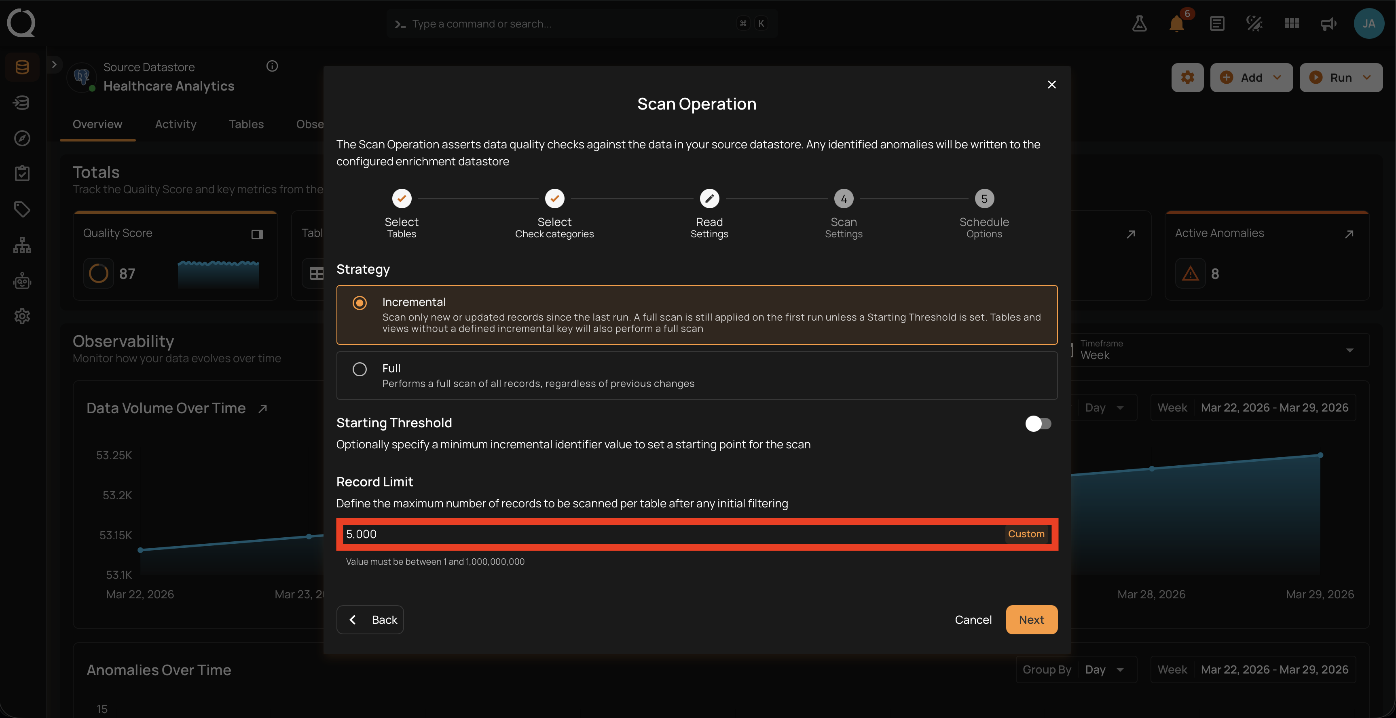
Task: Click the Quality Score trend sparkline
Action: [x=218, y=274]
